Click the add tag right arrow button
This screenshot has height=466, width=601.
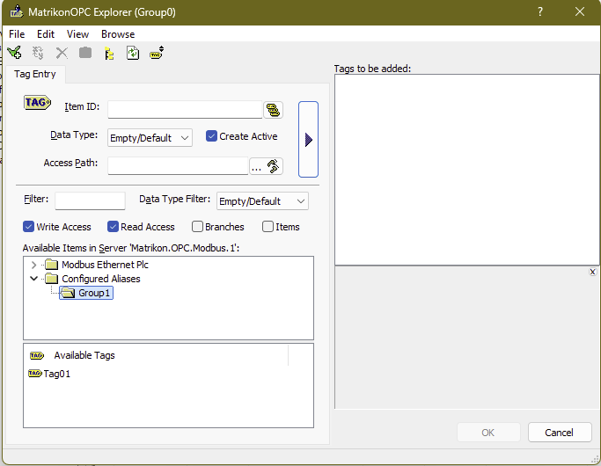coord(308,140)
